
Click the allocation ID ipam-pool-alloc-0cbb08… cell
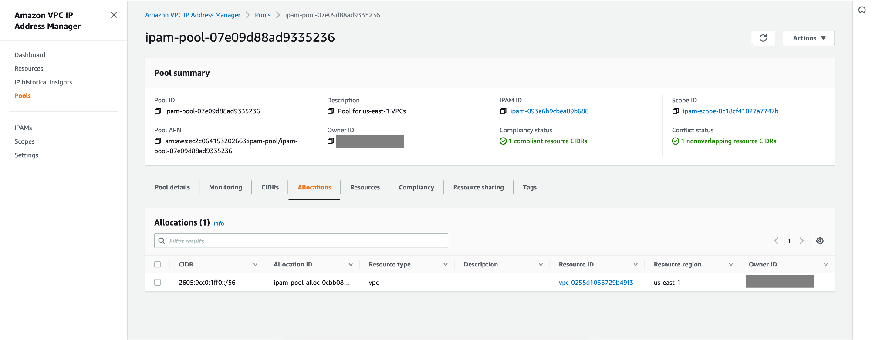pos(311,283)
